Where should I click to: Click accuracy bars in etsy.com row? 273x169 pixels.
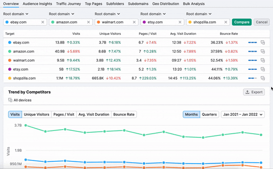coord(253,69)
